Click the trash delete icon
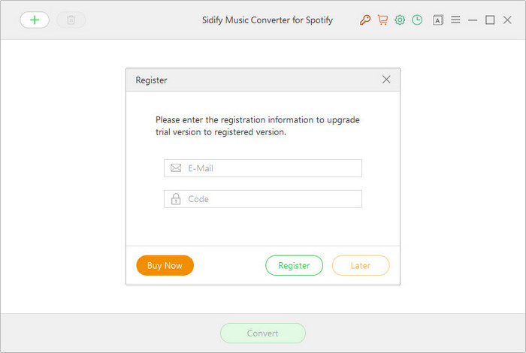The height and width of the screenshot is (353, 526). [71, 20]
